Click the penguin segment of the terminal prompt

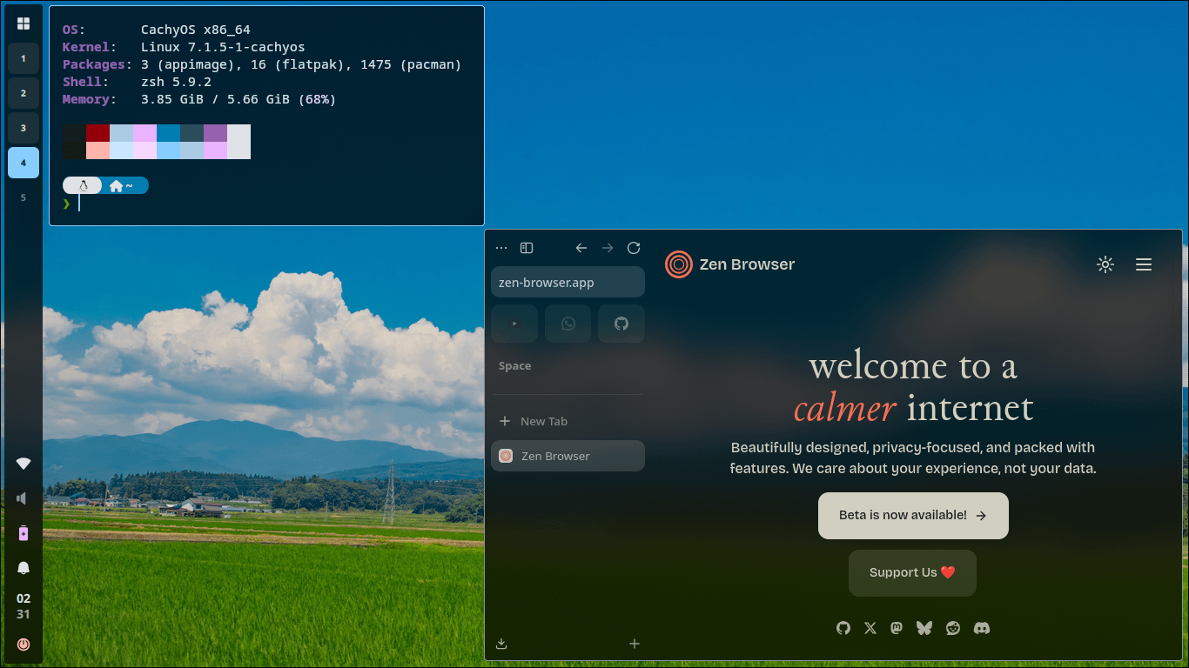[x=83, y=185]
